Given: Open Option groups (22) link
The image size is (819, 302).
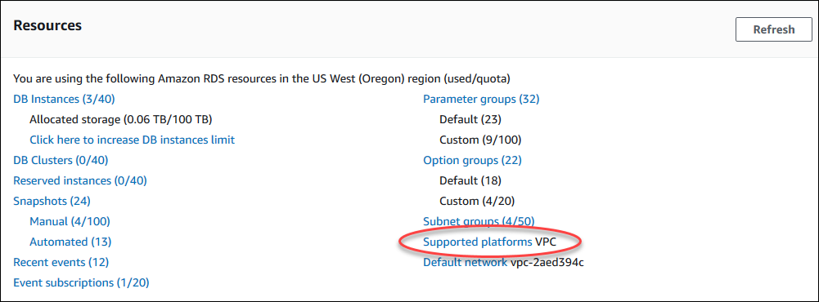Looking at the screenshot, I should click(472, 160).
